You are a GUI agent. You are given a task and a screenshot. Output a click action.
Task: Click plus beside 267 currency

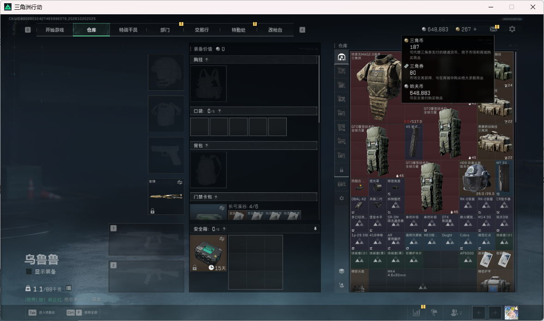pos(475,30)
